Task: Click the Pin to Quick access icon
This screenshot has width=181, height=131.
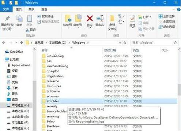Action: point(7,19)
